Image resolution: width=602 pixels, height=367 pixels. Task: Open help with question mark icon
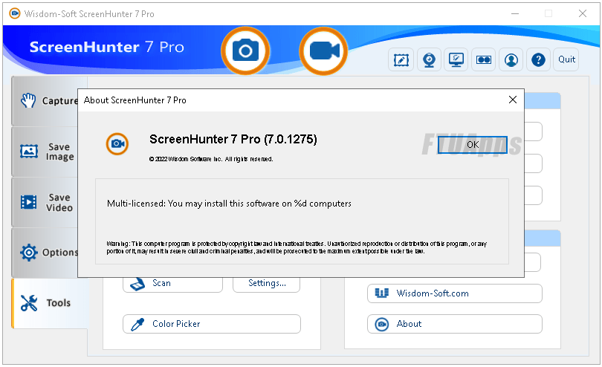tap(538, 59)
